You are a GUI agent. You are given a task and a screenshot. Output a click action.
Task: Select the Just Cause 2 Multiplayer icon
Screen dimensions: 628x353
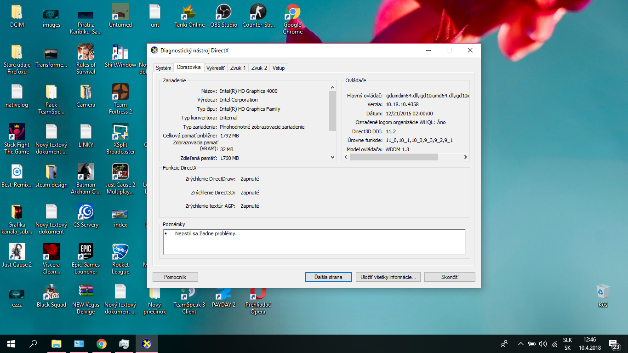tap(120, 179)
